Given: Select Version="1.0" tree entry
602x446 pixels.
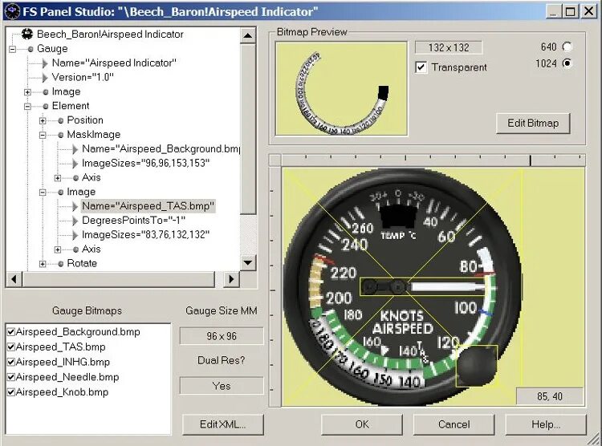Looking at the screenshot, I should (x=83, y=77).
